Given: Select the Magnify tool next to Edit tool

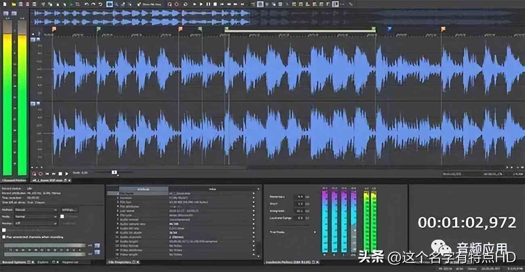Looking at the screenshot, I should click(x=116, y=4).
